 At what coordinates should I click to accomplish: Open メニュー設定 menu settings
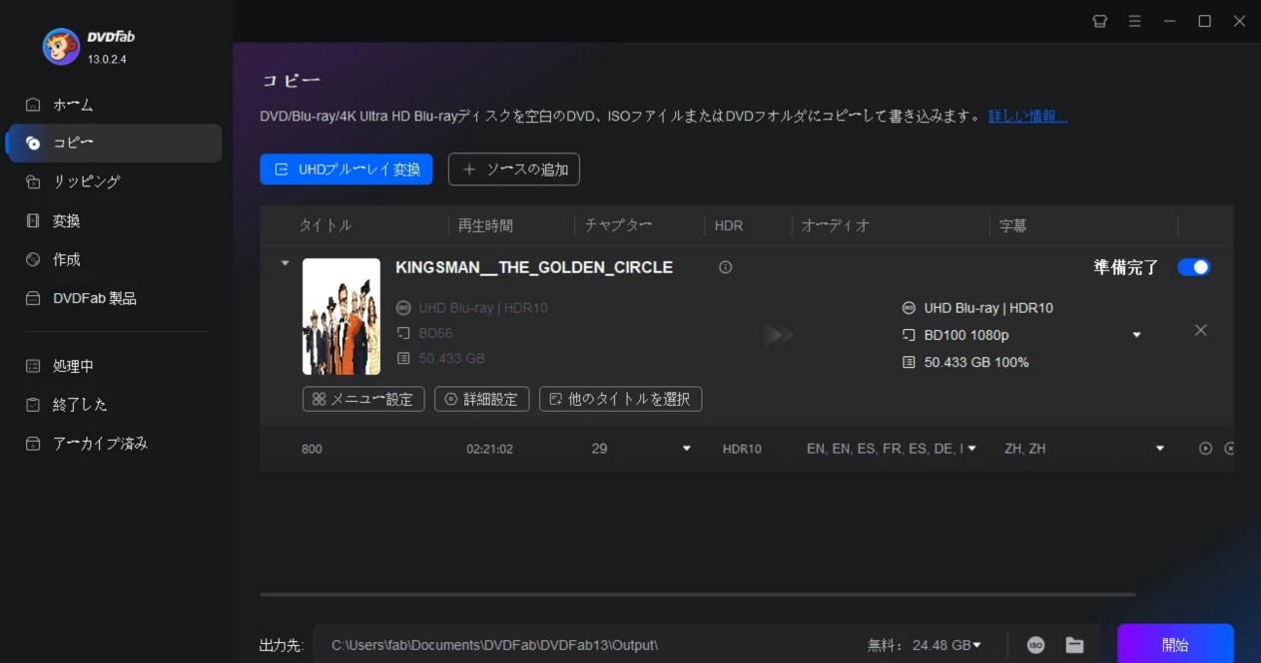pos(363,399)
